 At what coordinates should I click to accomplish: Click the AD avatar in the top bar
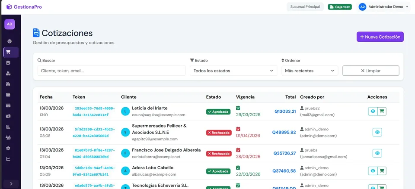pyautogui.click(x=362, y=7)
